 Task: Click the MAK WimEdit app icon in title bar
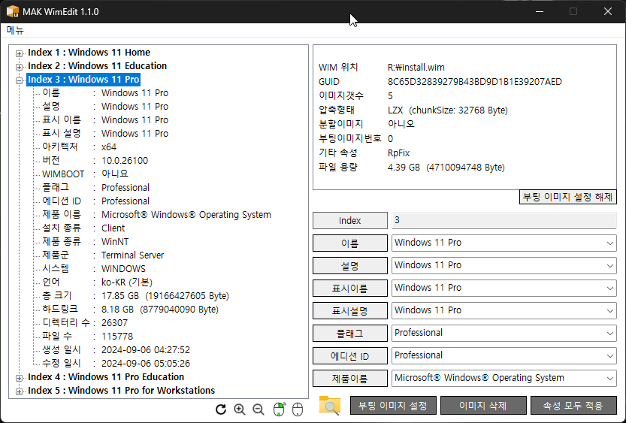click(12, 11)
